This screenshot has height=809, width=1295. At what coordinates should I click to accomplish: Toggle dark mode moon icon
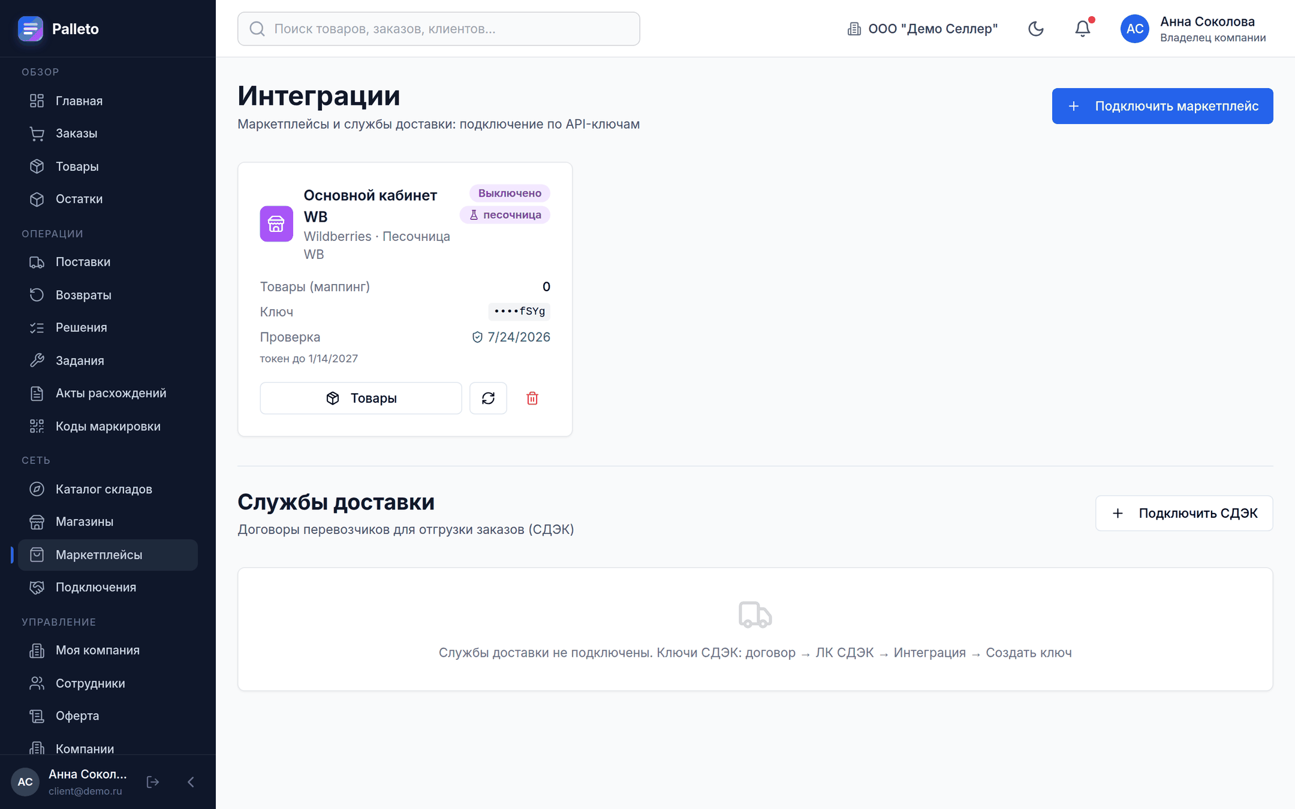click(1036, 29)
